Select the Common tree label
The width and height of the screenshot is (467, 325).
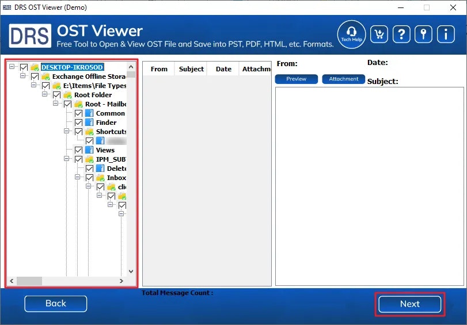[x=110, y=113]
